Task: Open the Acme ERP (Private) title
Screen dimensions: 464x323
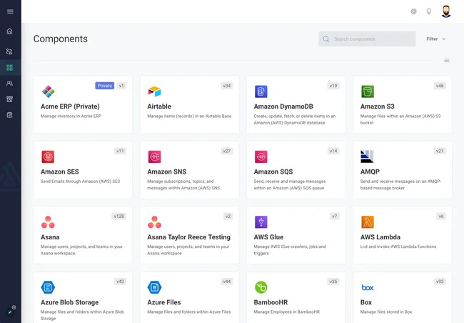Action: click(x=70, y=106)
